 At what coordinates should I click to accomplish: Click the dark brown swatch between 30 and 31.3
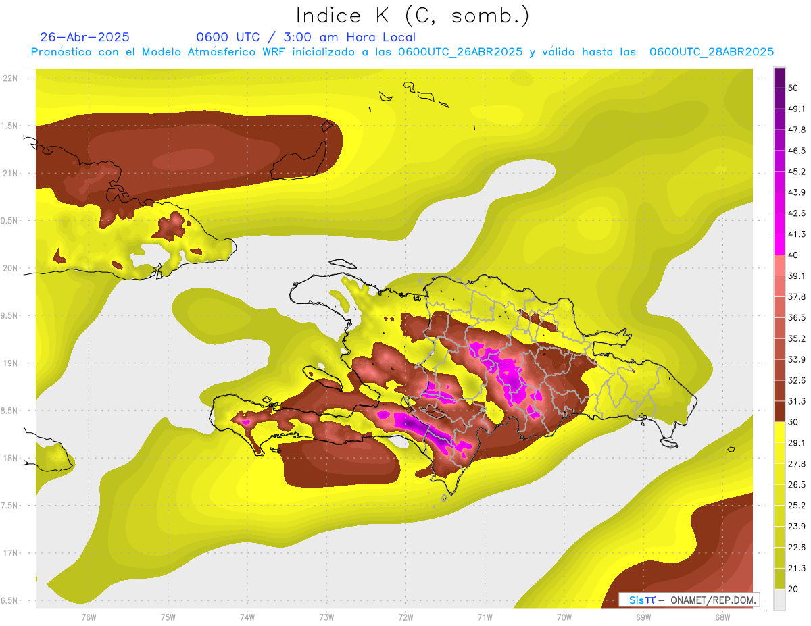click(x=779, y=411)
